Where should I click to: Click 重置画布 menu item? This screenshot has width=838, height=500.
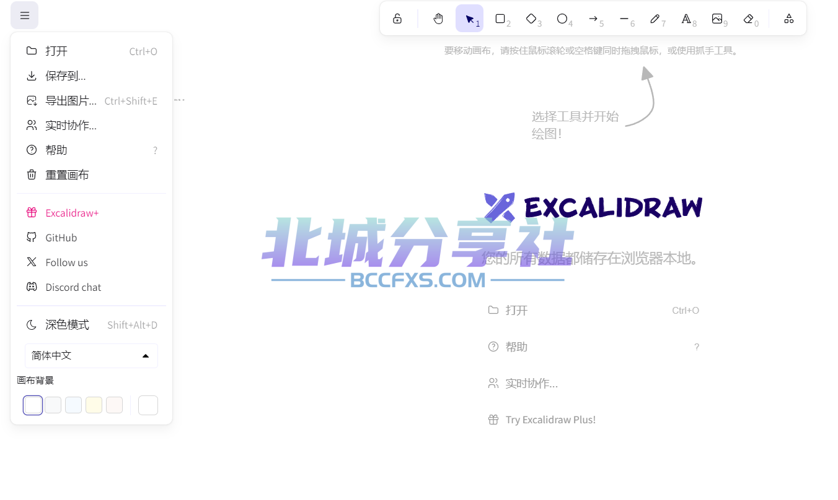point(91,175)
